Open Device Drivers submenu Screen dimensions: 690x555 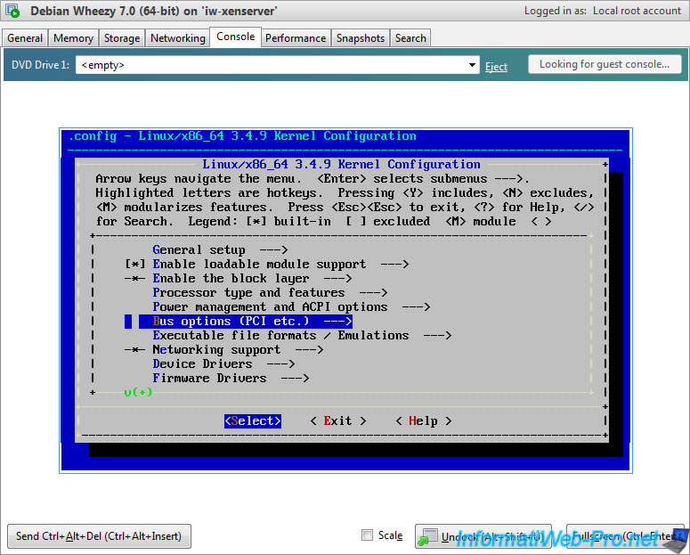click(x=223, y=363)
